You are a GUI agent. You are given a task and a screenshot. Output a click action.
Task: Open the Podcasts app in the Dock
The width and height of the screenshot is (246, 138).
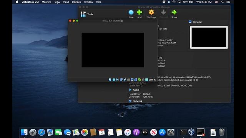(136, 132)
